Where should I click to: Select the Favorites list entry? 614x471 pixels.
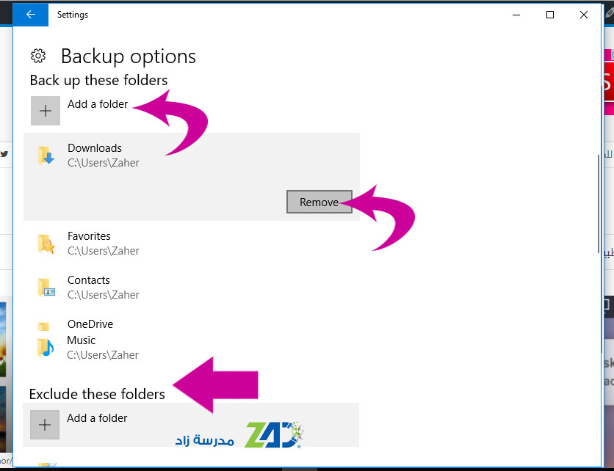[x=191, y=244]
